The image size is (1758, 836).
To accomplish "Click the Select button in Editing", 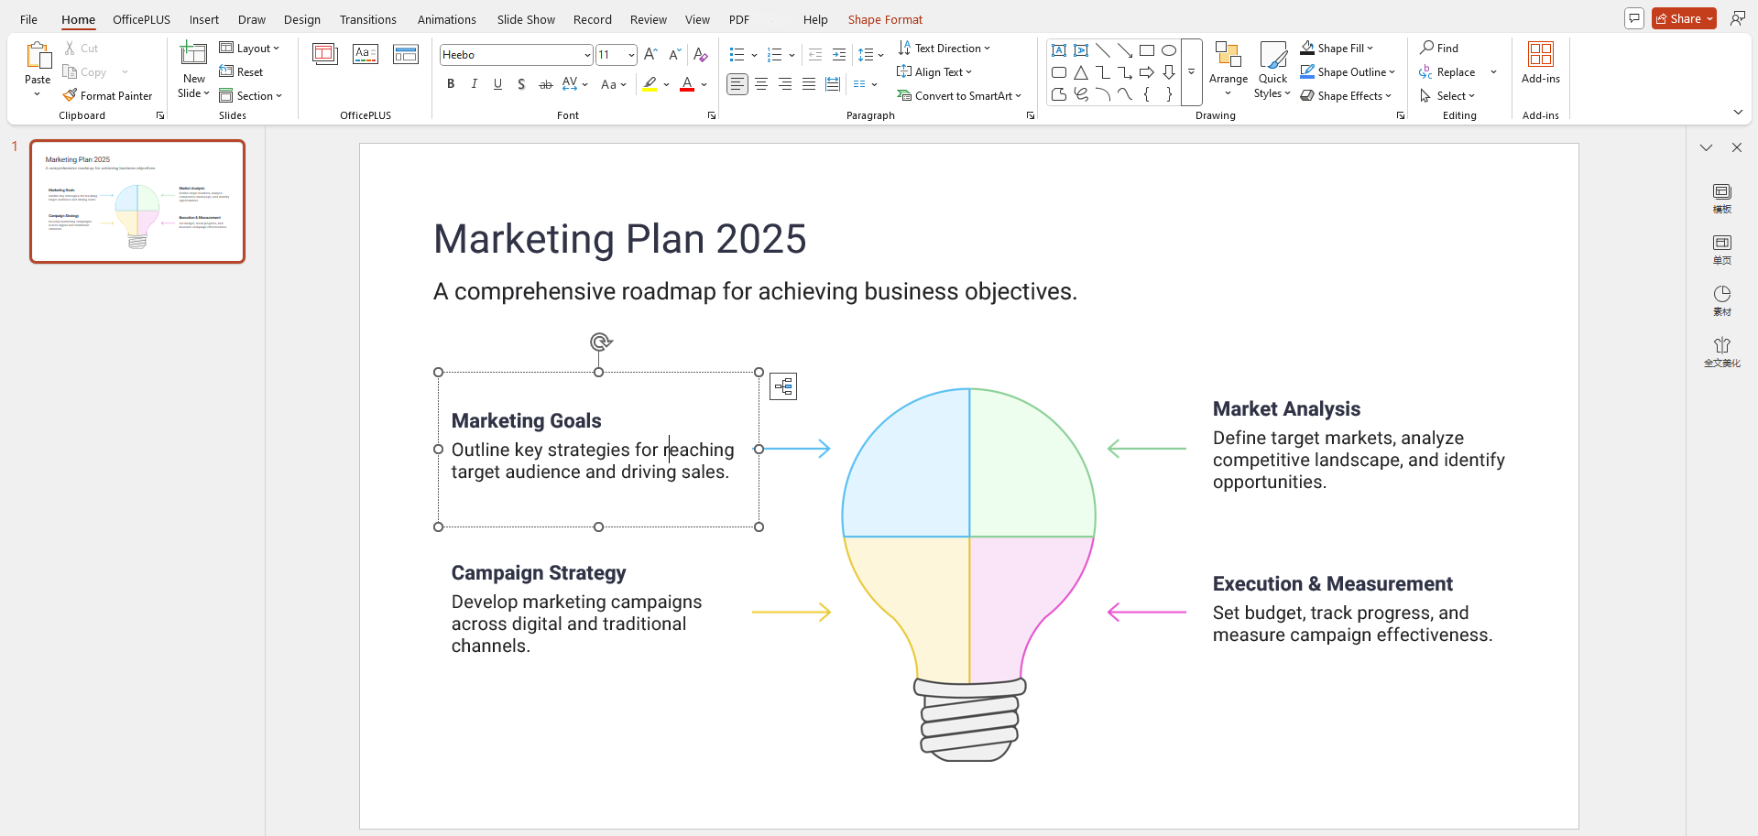I will 1447,95.
